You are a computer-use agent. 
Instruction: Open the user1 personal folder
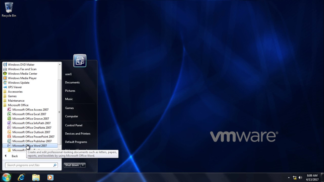(x=79, y=74)
